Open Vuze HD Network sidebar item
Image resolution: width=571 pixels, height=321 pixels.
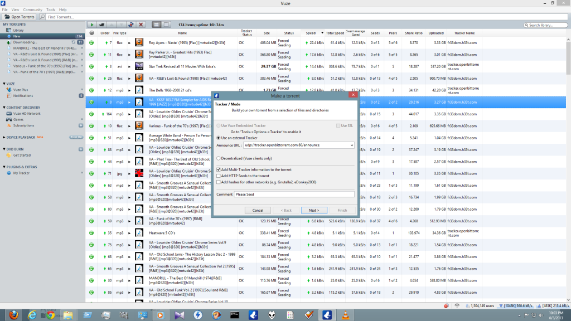coord(27,114)
